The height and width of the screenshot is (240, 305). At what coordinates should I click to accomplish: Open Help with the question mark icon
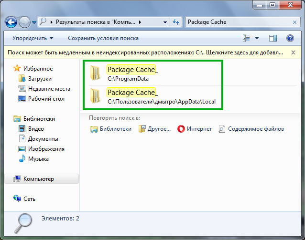click(290, 38)
